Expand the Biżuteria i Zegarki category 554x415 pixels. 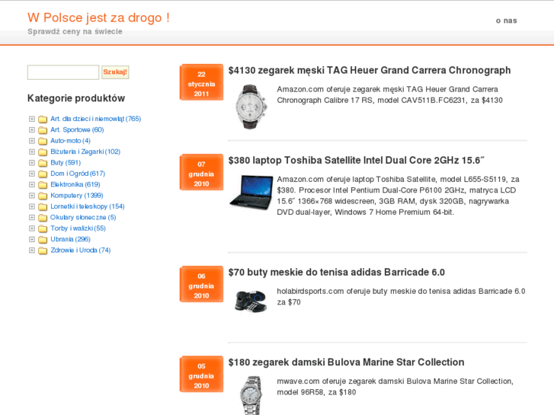tap(32, 152)
